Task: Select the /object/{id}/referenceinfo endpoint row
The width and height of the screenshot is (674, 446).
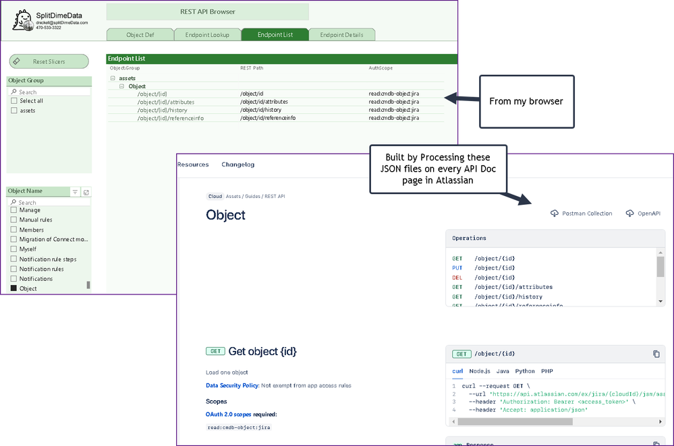Action: pyautogui.click(x=275, y=118)
